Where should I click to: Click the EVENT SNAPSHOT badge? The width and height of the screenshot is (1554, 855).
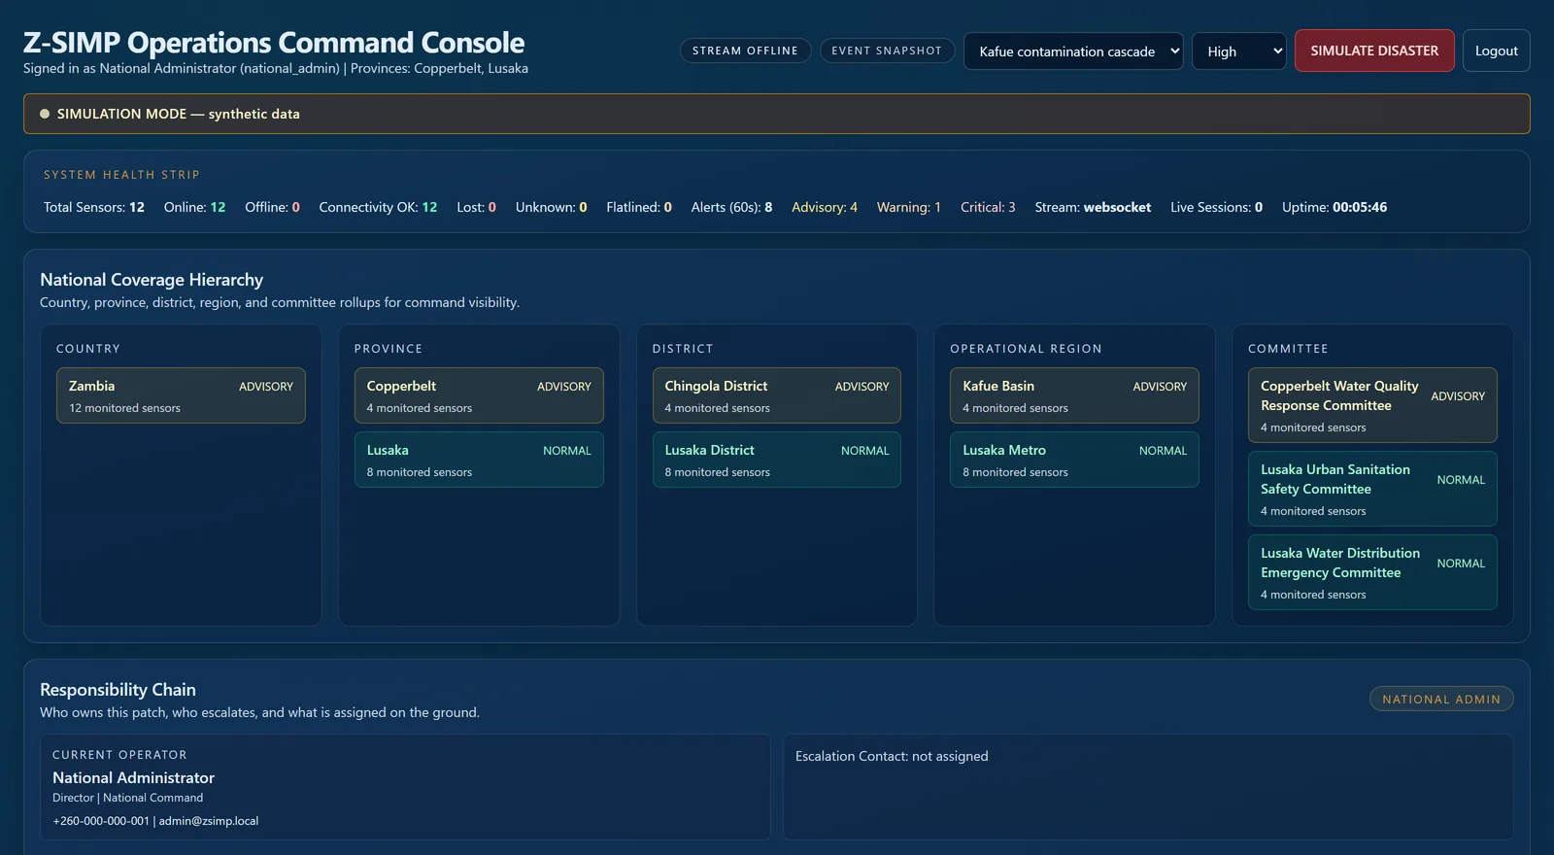[x=887, y=51]
